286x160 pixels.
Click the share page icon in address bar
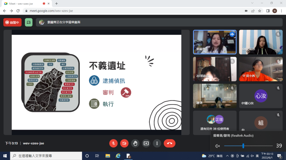point(253,11)
